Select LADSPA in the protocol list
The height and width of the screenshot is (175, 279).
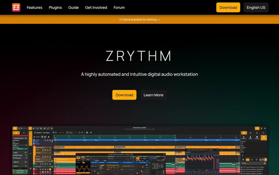(x=243, y=148)
